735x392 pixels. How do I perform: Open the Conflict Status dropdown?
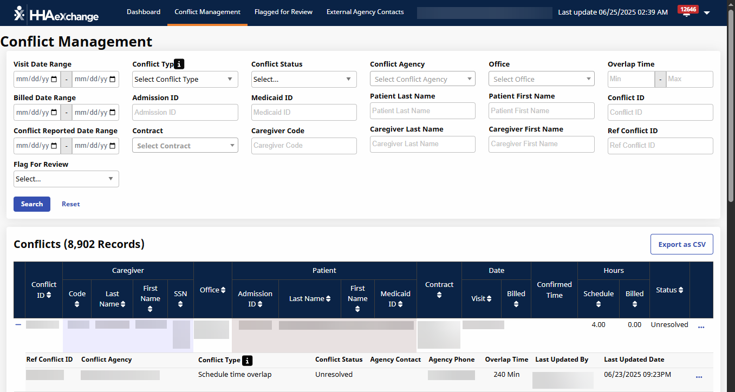pos(303,79)
